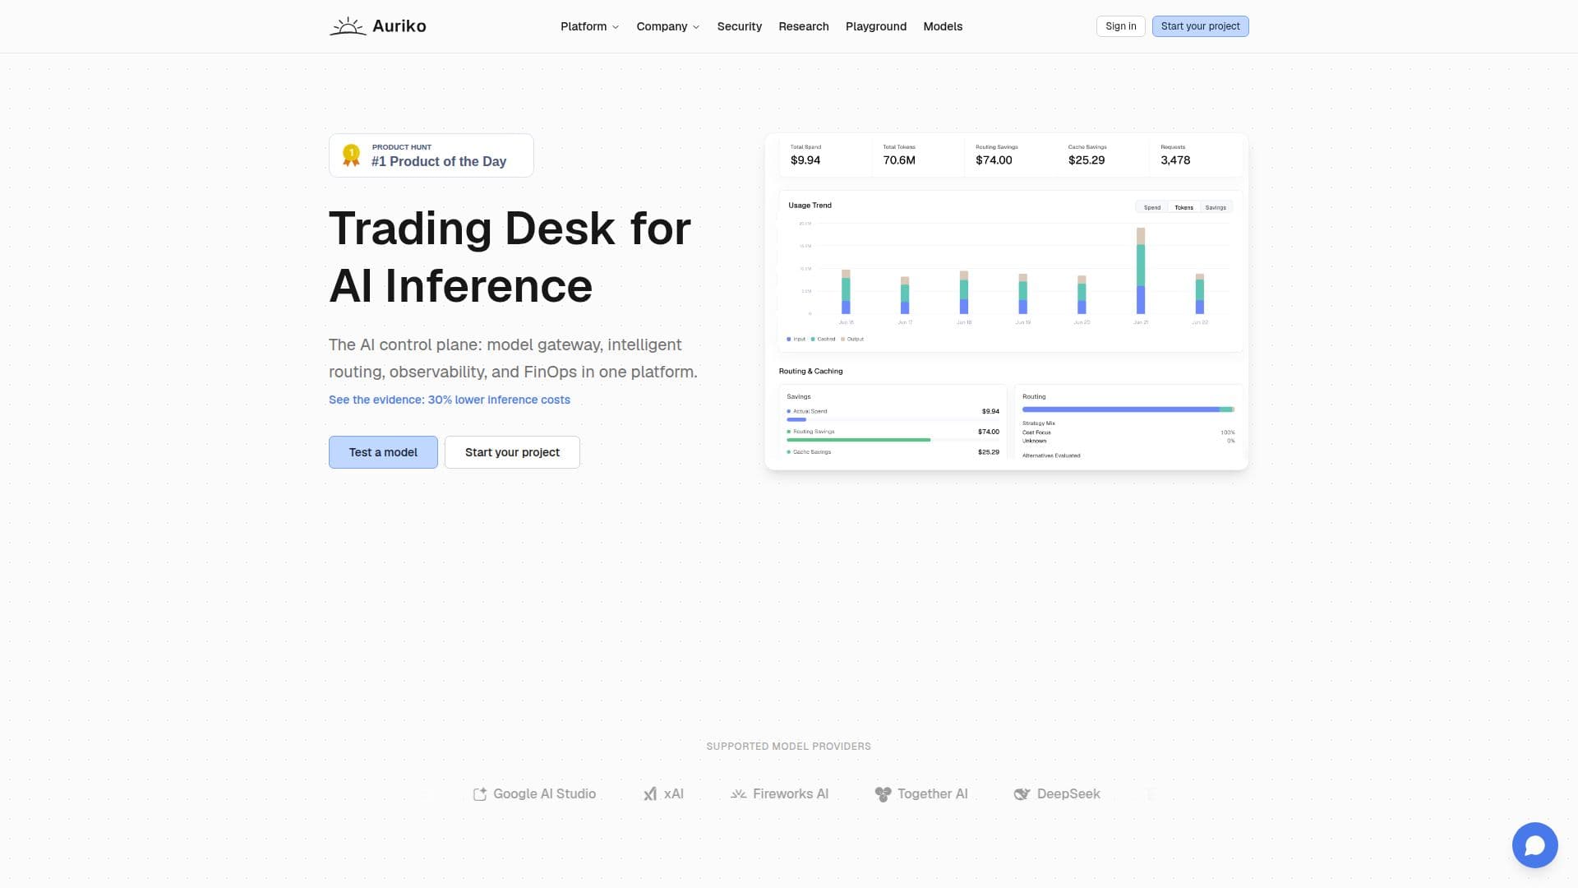
Task: Click the Routing strategy mix progress bar
Action: point(1128,409)
